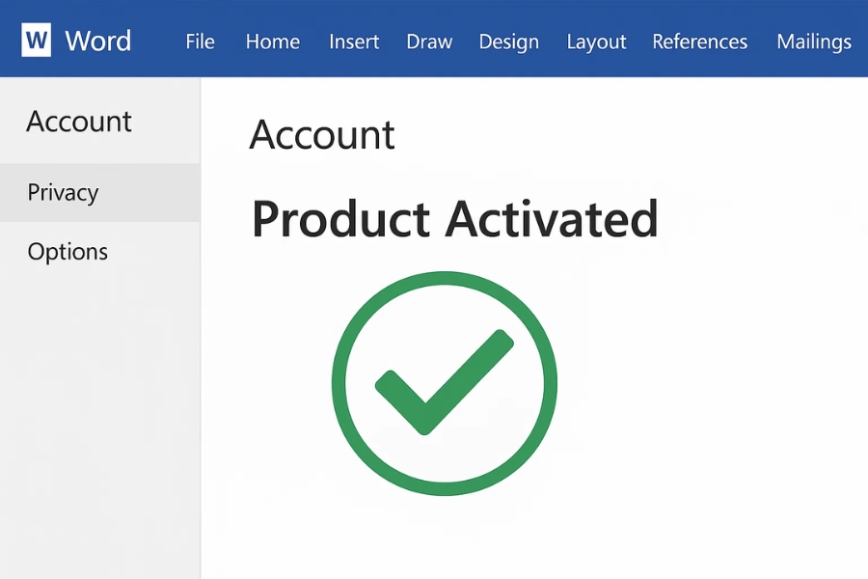This screenshot has width=868, height=579.
Task: Select the Draw tab
Action: [x=429, y=42]
